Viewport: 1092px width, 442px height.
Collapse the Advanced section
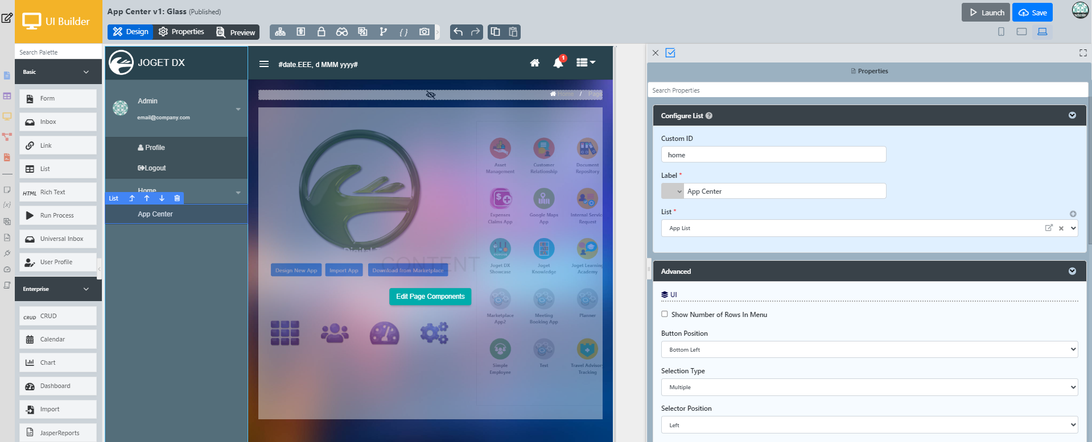[x=1072, y=271]
